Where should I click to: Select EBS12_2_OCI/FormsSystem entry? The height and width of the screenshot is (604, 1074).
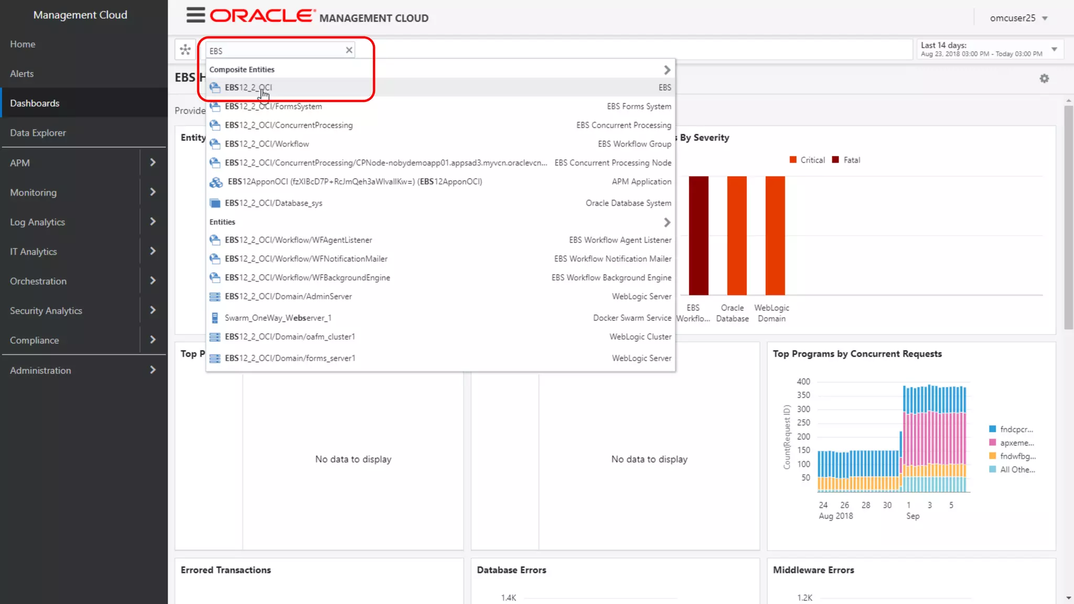click(441, 106)
